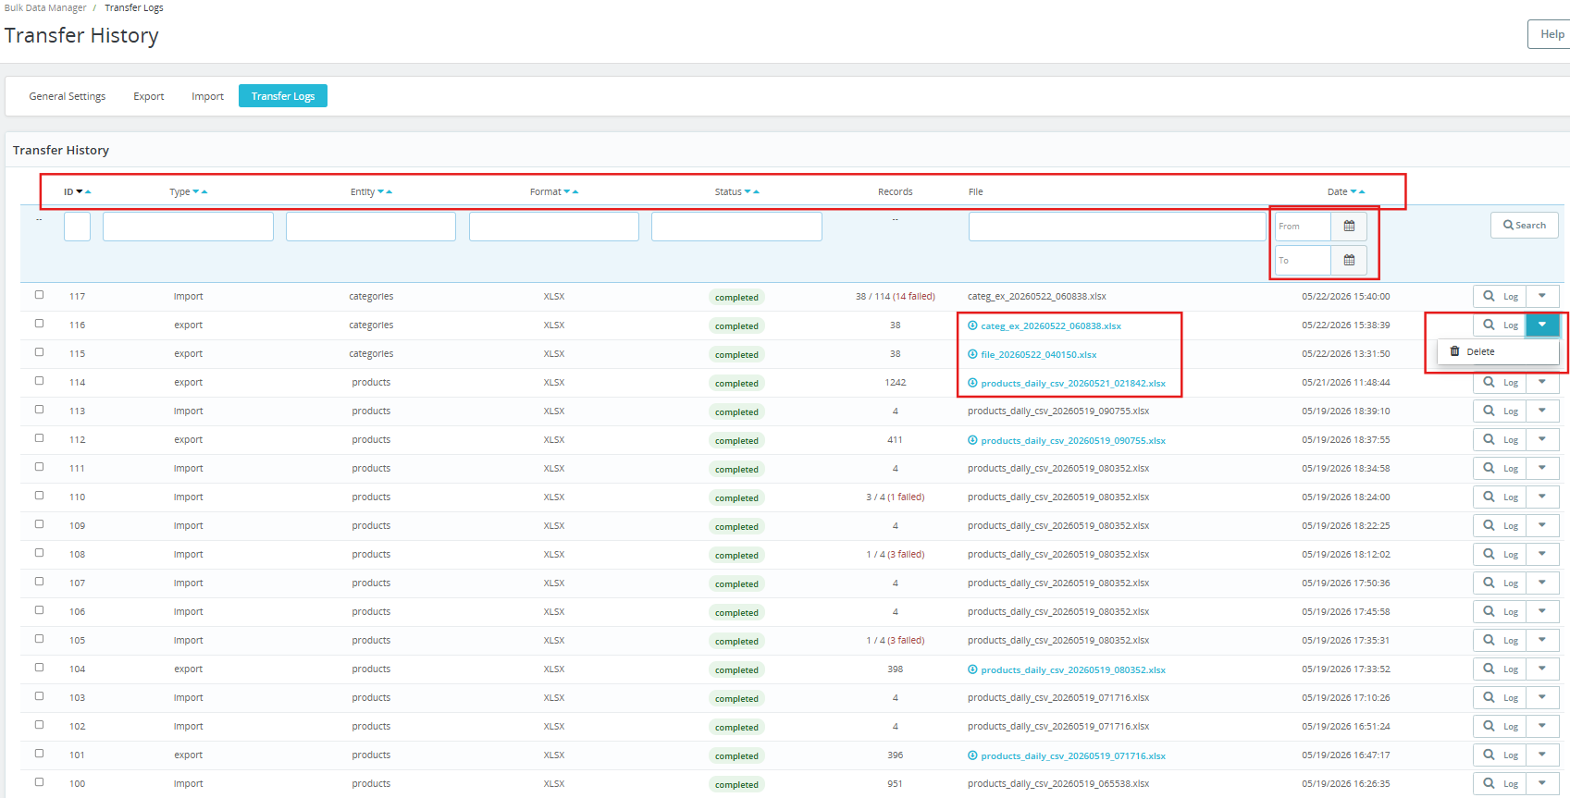Image resolution: width=1570 pixels, height=798 pixels.
Task: Sort Format column descending
Action: [x=567, y=191]
